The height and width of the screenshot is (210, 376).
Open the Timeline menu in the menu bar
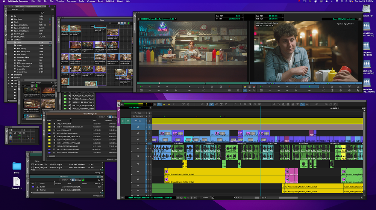pos(60,1)
